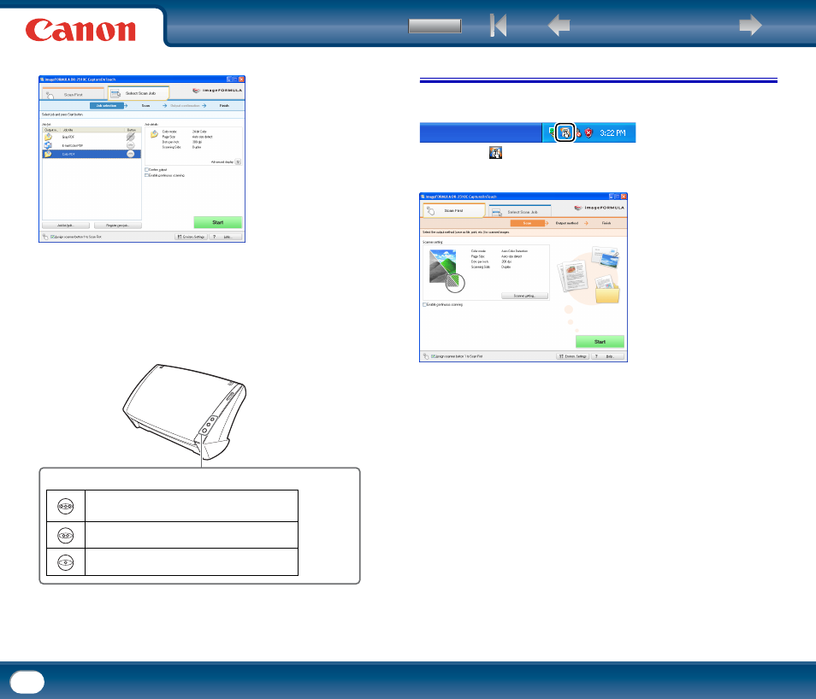The image size is (816, 699).
Task: Click the Canon logo in the header
Action: coord(80,30)
